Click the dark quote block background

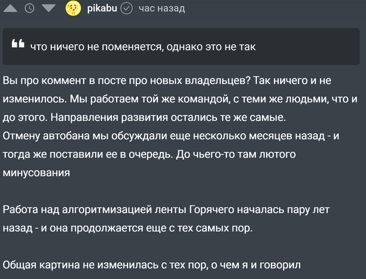(x=314, y=46)
